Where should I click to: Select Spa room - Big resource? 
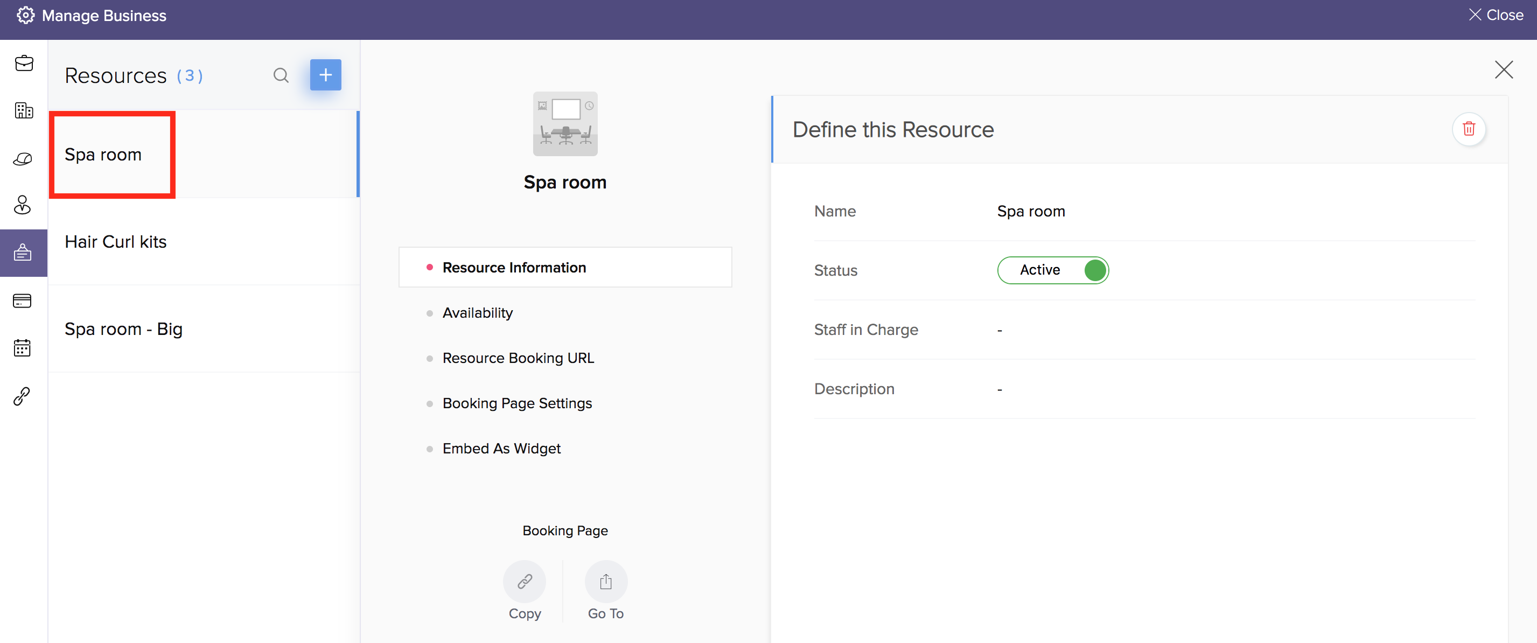point(123,329)
